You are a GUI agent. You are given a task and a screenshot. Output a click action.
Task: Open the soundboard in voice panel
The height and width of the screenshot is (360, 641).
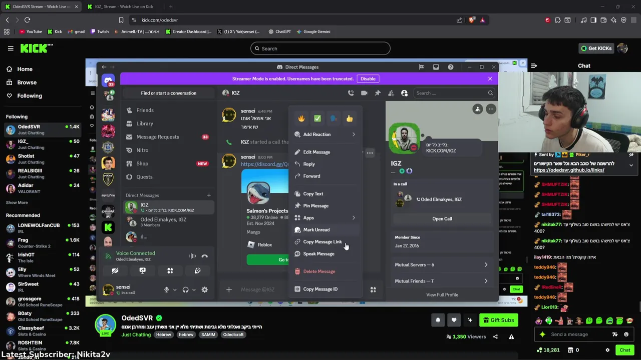(x=198, y=270)
